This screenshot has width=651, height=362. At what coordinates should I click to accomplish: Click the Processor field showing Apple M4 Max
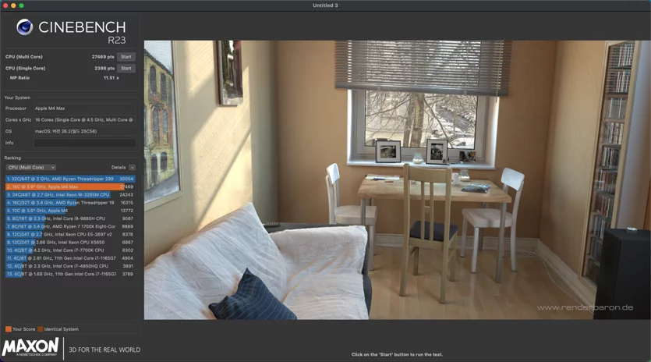click(85, 108)
